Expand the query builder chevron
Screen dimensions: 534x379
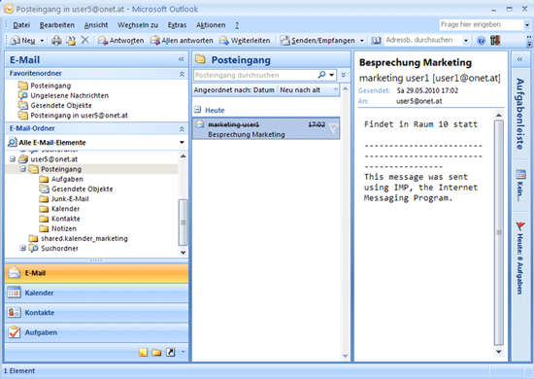344,75
